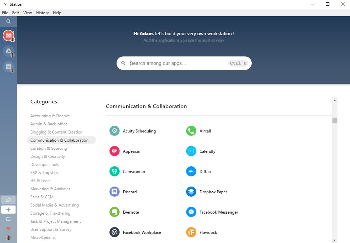Click the 'Facebook Workplace' app name
The height and width of the screenshot is (243, 350).
[142, 233]
